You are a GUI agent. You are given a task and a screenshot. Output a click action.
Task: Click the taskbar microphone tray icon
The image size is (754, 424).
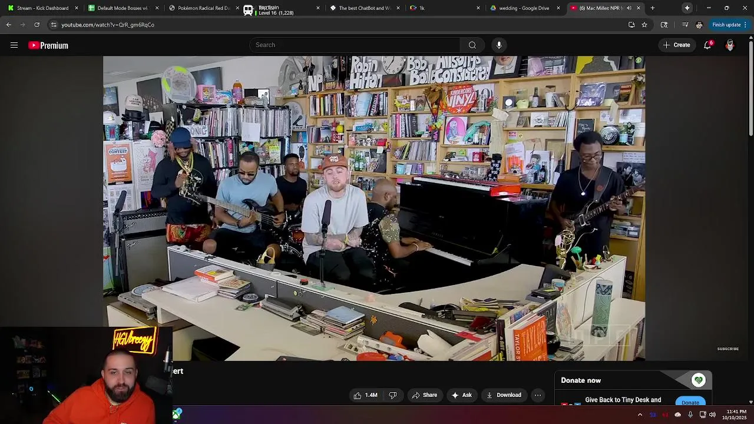point(690,415)
